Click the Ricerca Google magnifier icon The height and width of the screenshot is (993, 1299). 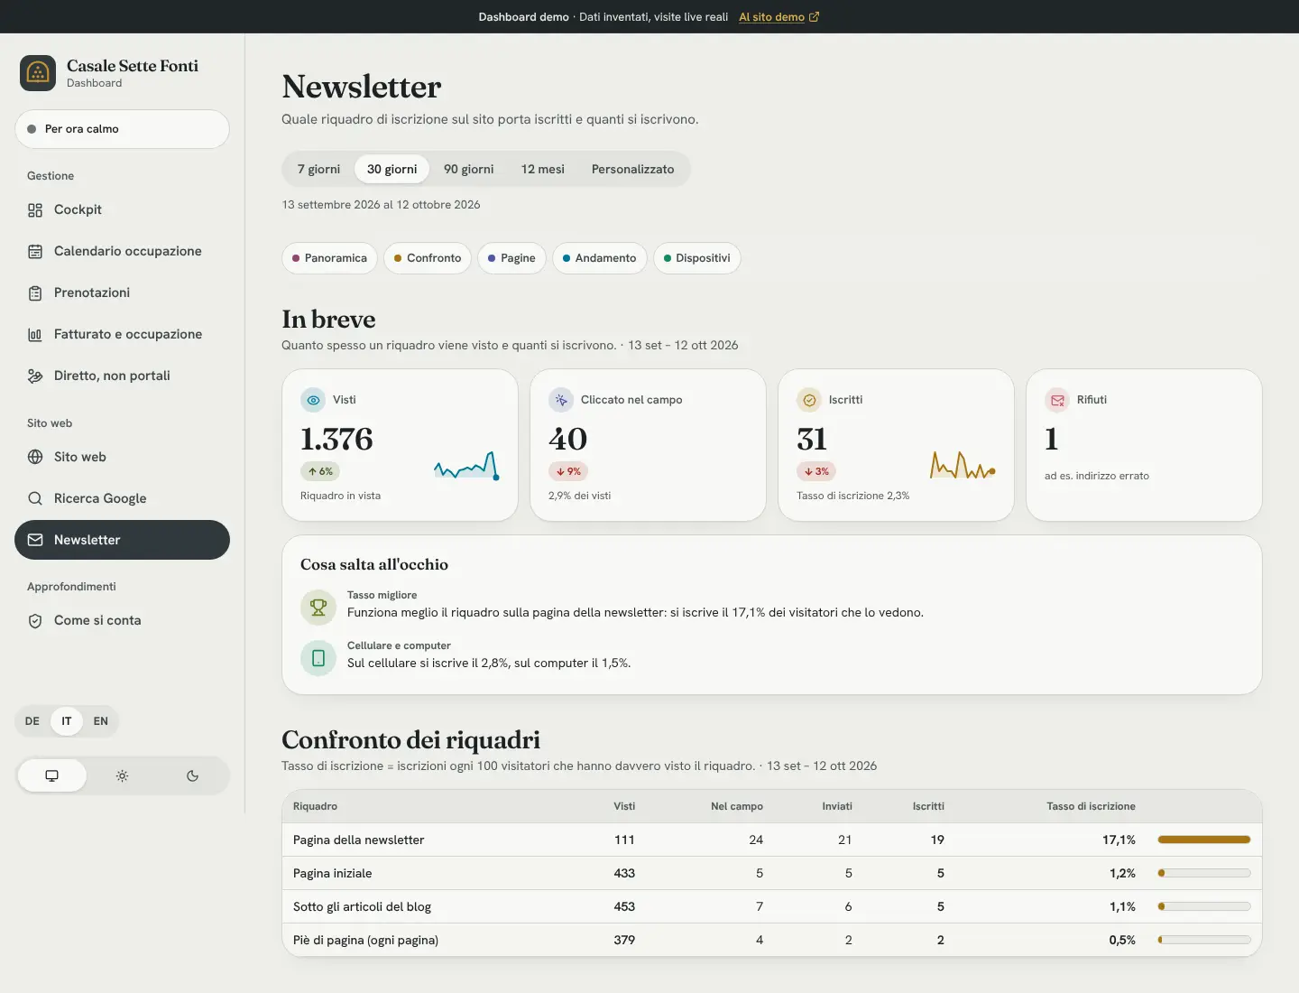tap(35, 498)
